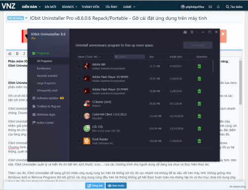
Task: Open Infrequently Used in the sidebar
Action: [47, 91]
